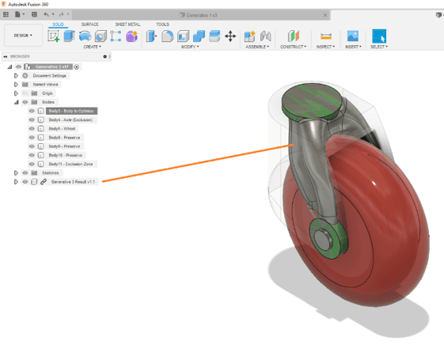The width and height of the screenshot is (444, 345).
Task: Click the Select tool icon
Action: [x=379, y=36]
